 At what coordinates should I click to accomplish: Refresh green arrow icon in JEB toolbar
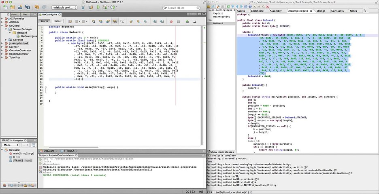click(x=228, y=6)
